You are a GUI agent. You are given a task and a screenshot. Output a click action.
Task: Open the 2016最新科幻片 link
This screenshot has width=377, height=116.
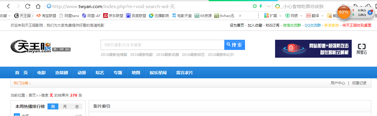pos(221,55)
